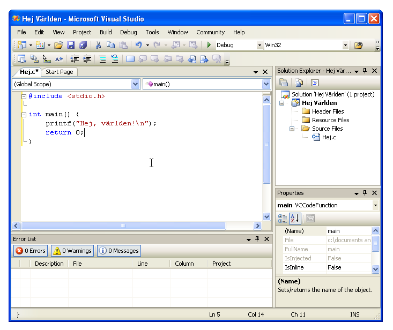393x330 pixels.
Task: Click the Save All icon
Action: [x=83, y=45]
